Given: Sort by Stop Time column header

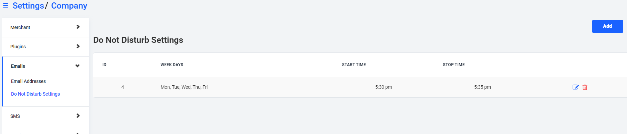Looking at the screenshot, I should coord(454,65).
